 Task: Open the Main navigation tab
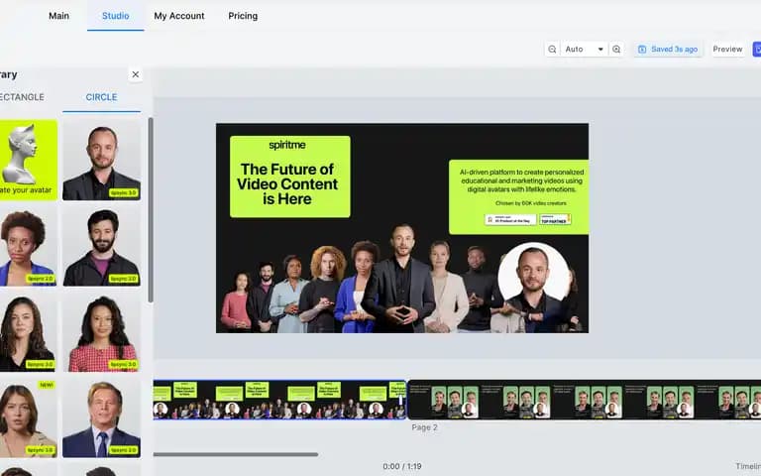(58, 16)
